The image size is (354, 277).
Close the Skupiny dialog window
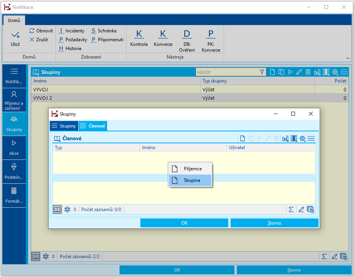click(311, 114)
